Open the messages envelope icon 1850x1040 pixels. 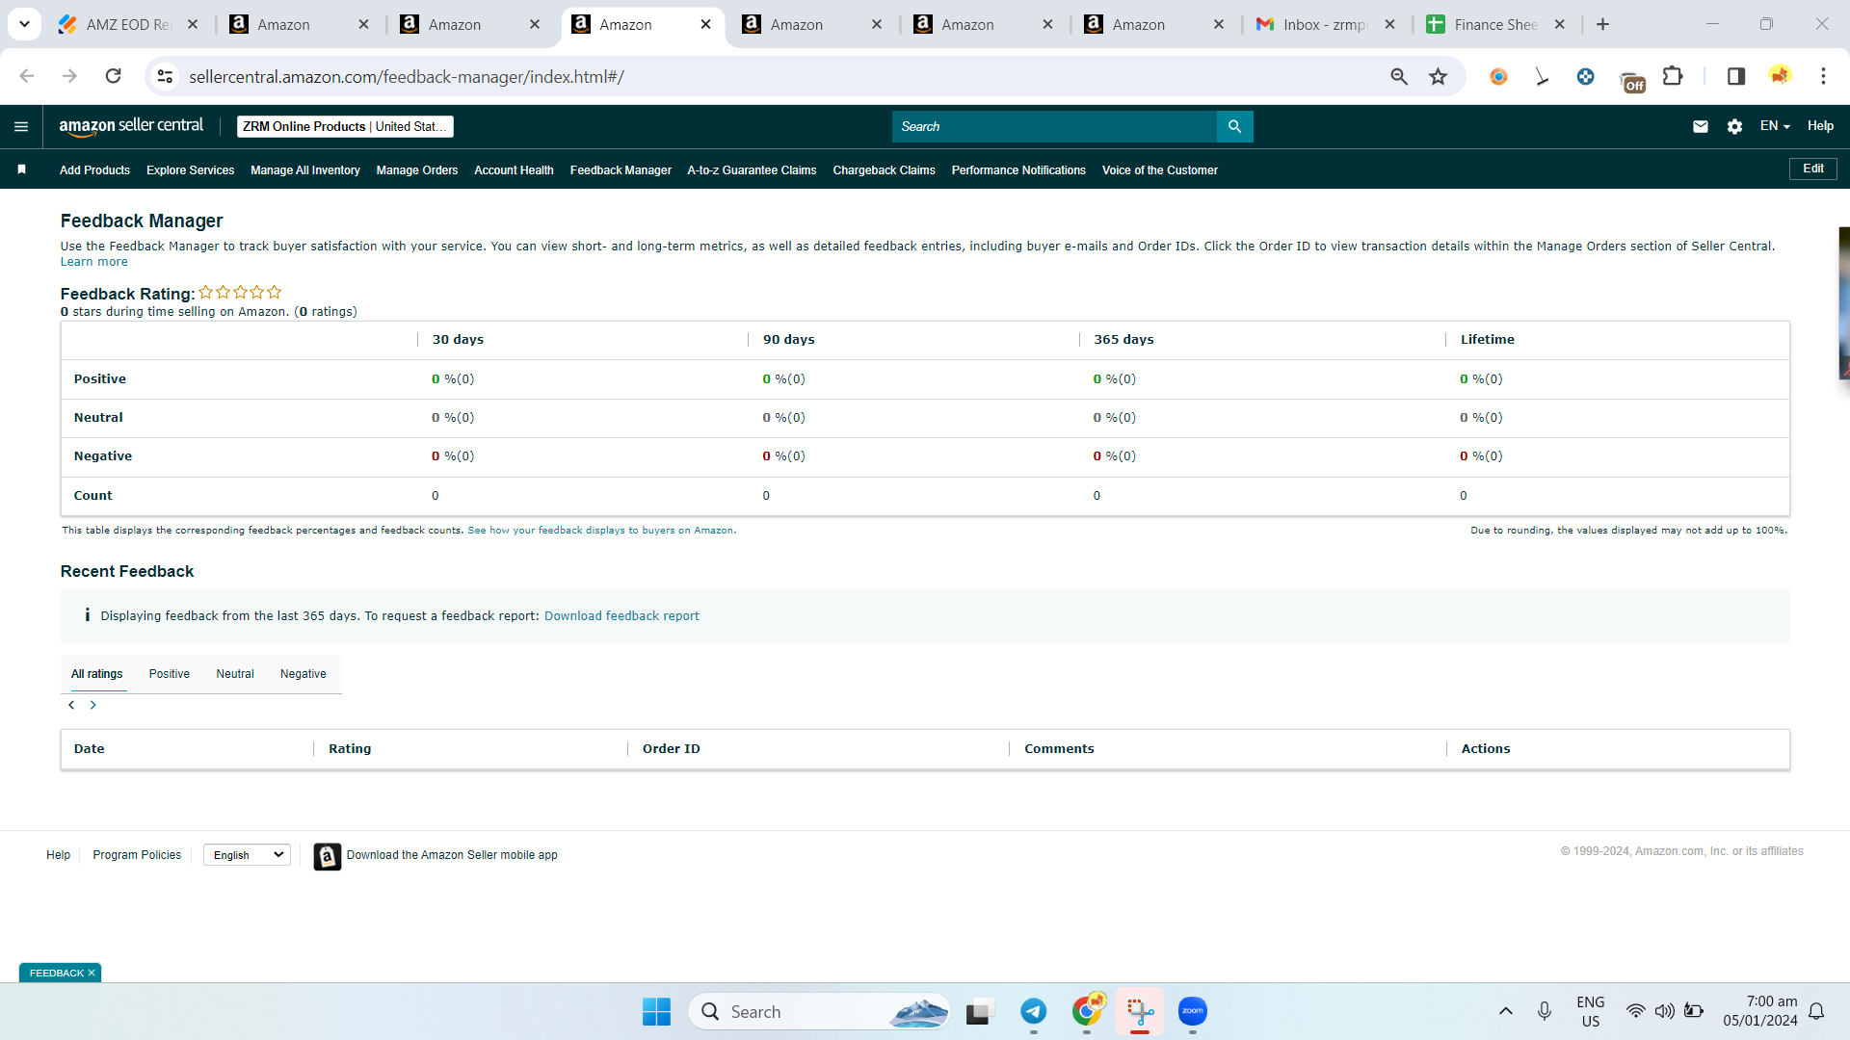tap(1701, 126)
